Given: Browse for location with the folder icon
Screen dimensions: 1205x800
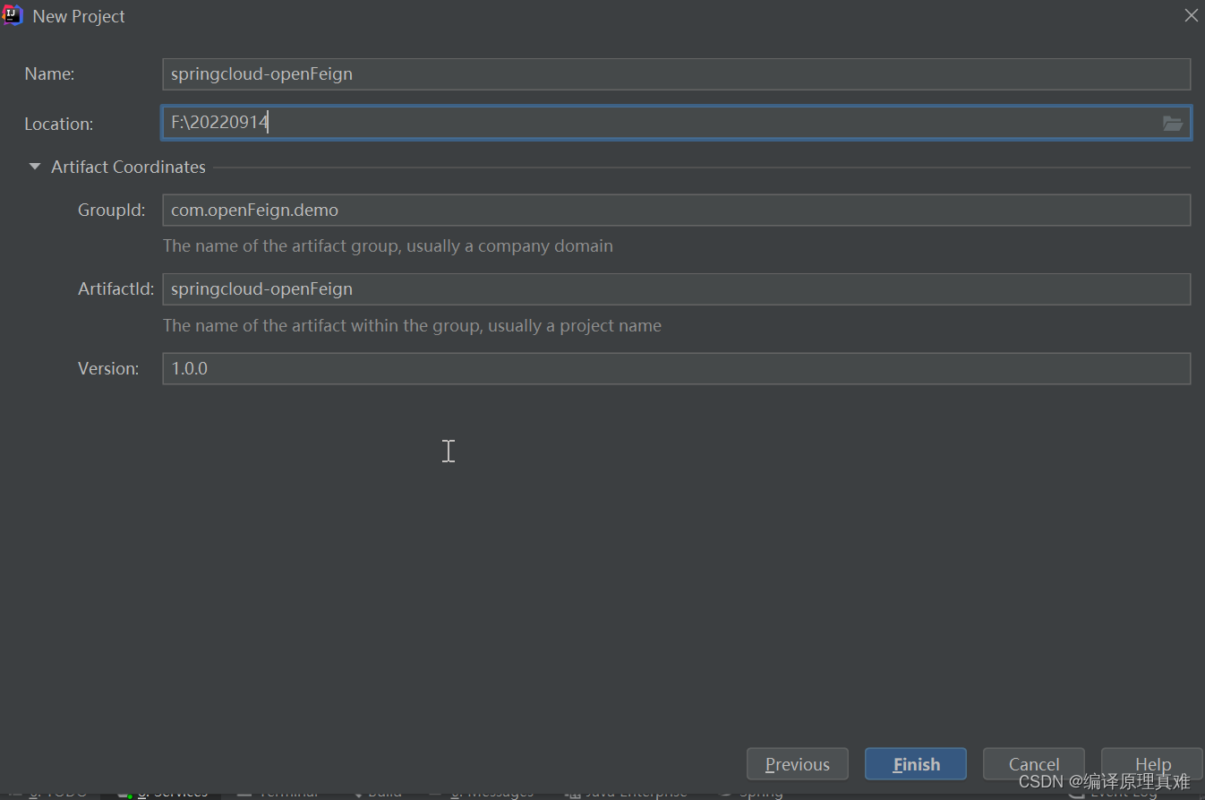Looking at the screenshot, I should tap(1173, 124).
